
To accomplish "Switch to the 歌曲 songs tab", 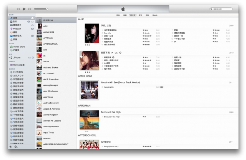I will [118, 15].
